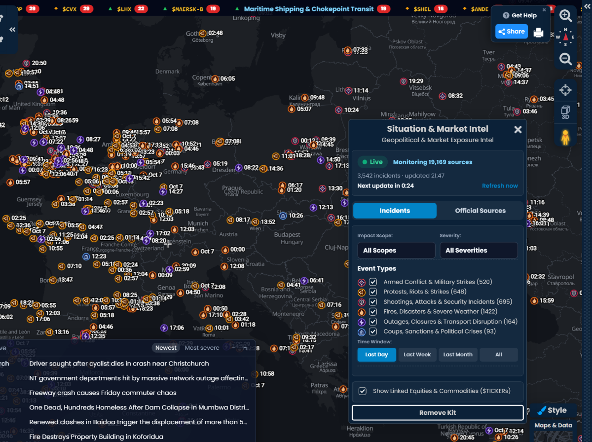592x442 pixels.
Task: Open the All Scopes impact dropdown
Action: coord(396,250)
